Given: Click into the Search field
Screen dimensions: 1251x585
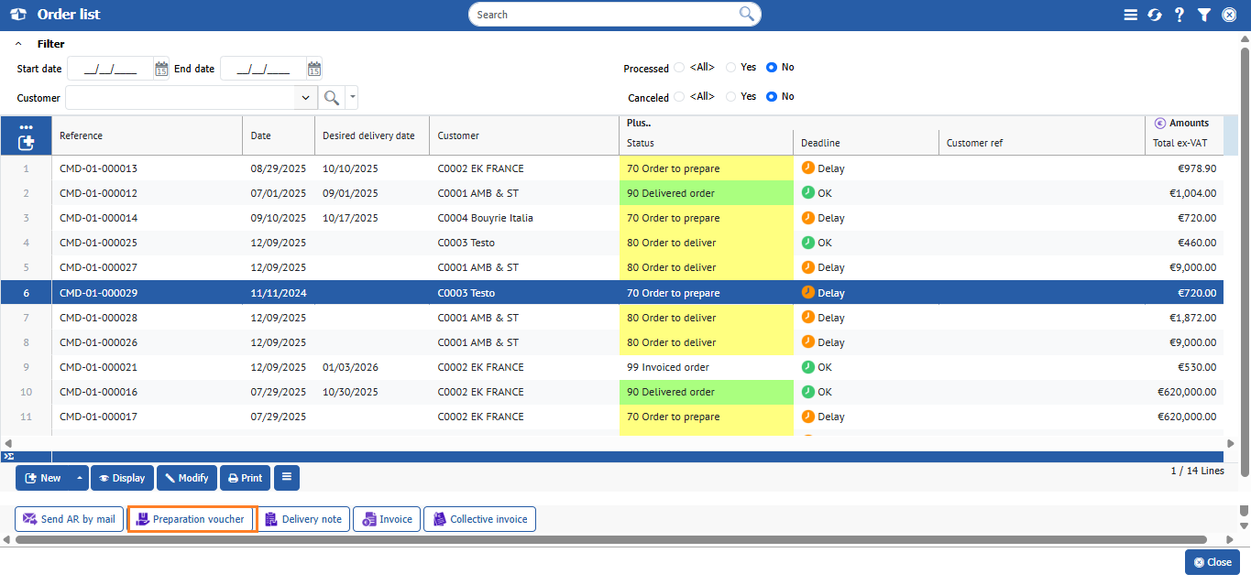Looking at the screenshot, I should [605, 15].
